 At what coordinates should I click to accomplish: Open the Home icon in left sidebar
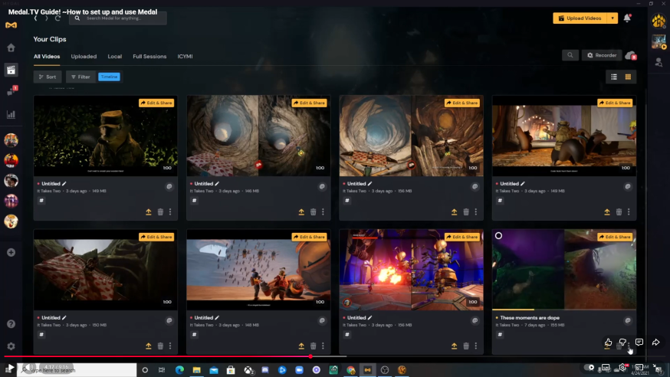(x=11, y=48)
